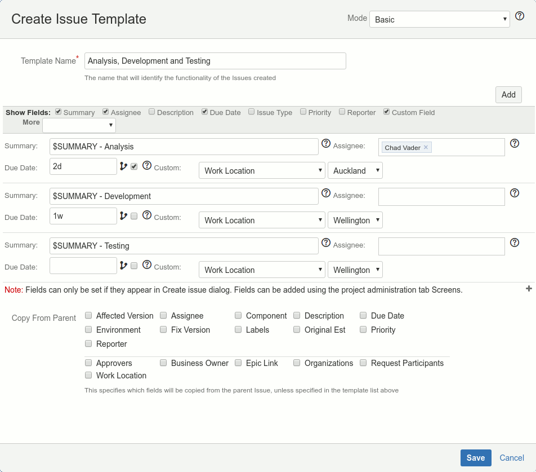Screen dimensions: 536x472
Task: Open help icon in Testing row due date
Action: pyautogui.click(x=147, y=264)
